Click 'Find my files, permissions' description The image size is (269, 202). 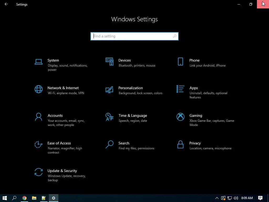point(136,148)
